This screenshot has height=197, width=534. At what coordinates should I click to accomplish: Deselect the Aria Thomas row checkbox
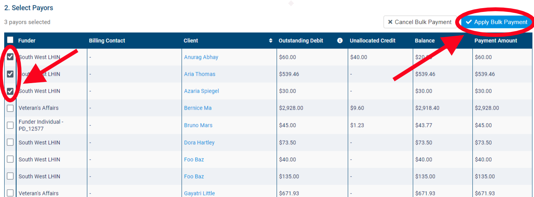[10, 74]
